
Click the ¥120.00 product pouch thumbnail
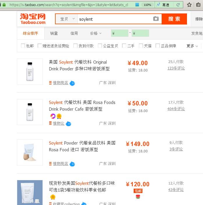[x=30, y=192]
